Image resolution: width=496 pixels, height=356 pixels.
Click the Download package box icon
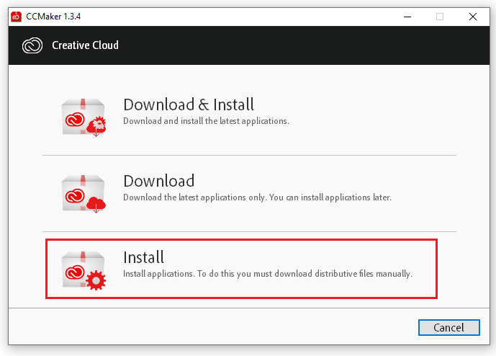pyautogui.click(x=83, y=192)
